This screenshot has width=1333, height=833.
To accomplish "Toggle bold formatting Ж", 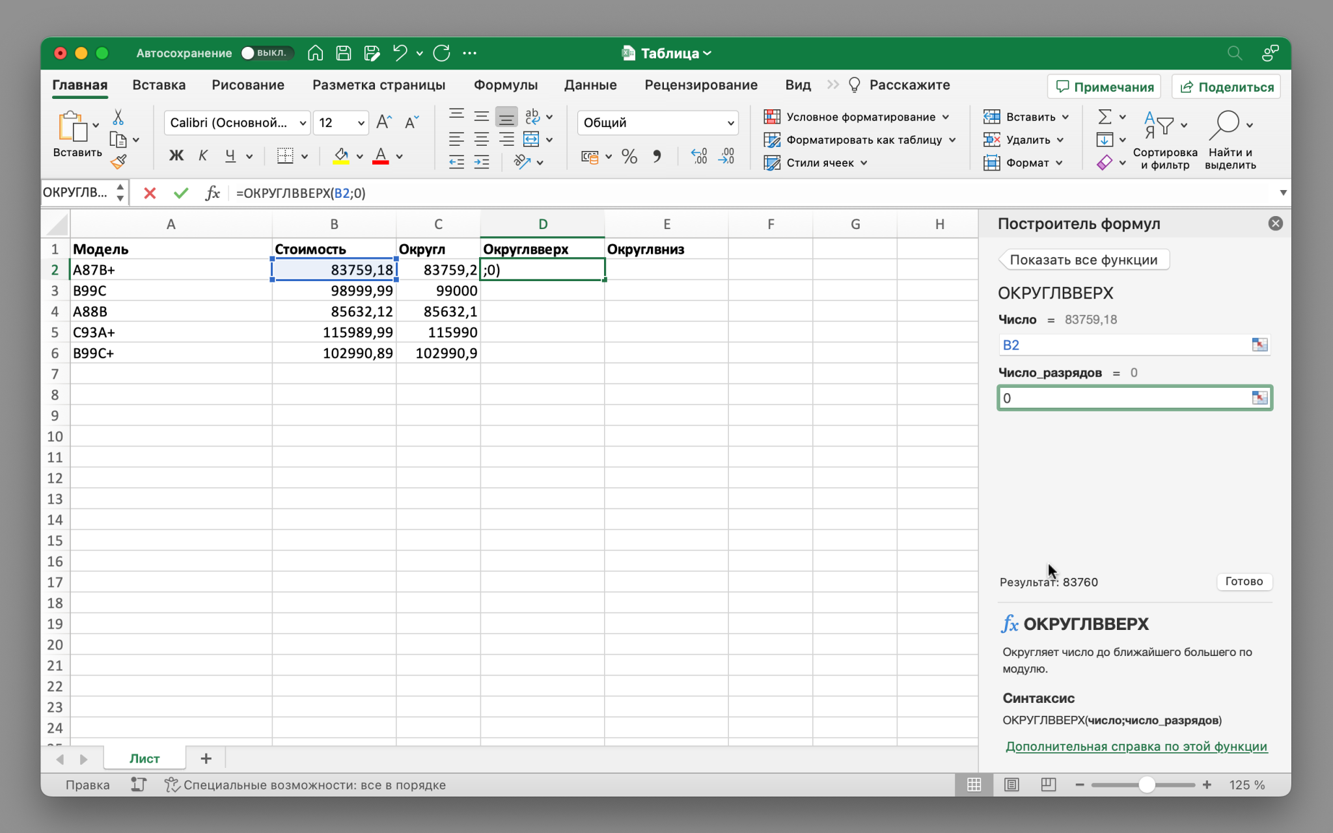I will click(x=176, y=156).
